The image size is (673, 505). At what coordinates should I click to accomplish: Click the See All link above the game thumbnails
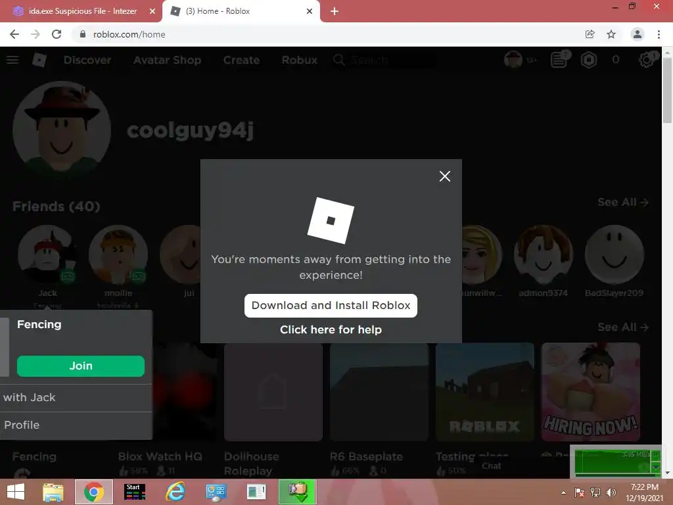click(x=623, y=327)
